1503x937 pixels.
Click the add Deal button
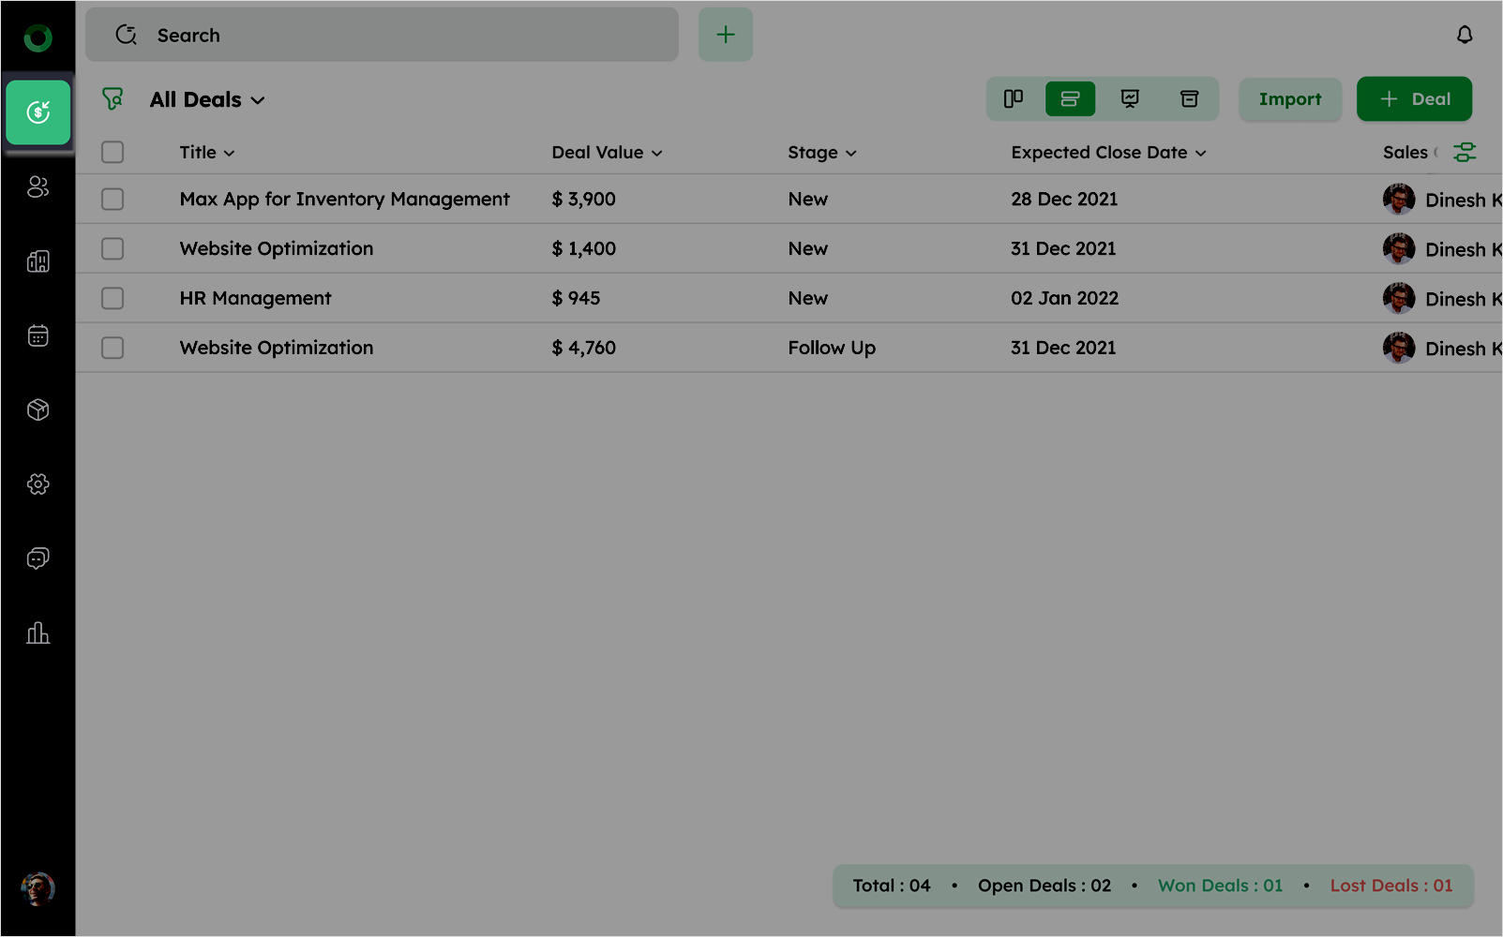click(x=1413, y=99)
